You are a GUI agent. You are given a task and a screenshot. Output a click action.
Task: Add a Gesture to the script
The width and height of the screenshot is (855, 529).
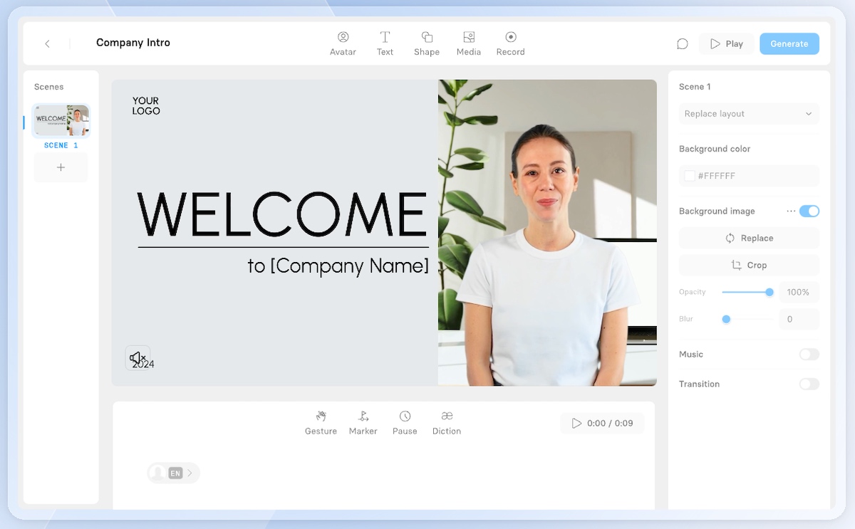[321, 423]
